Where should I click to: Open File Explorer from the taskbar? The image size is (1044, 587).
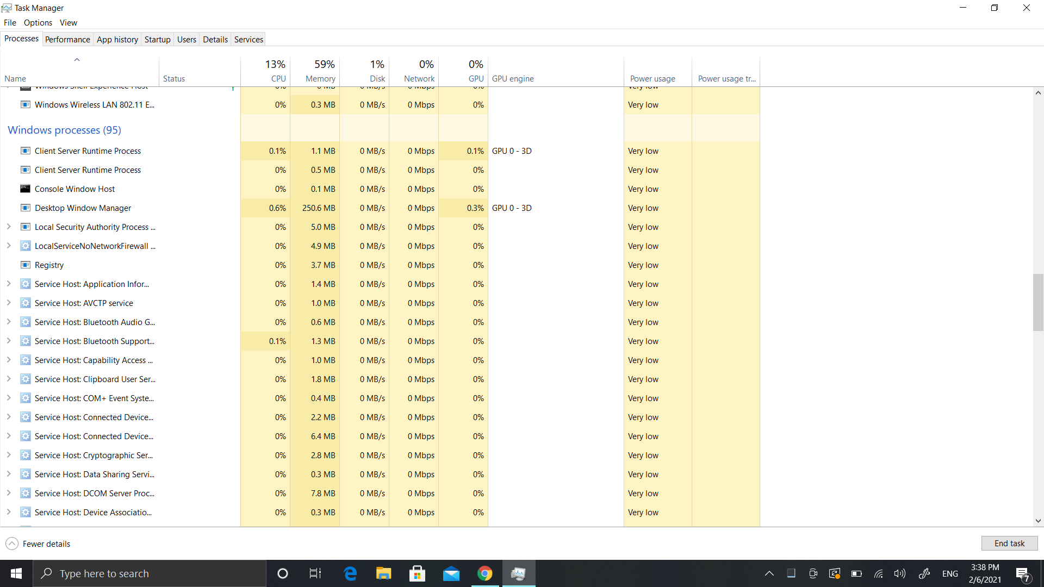[383, 573]
